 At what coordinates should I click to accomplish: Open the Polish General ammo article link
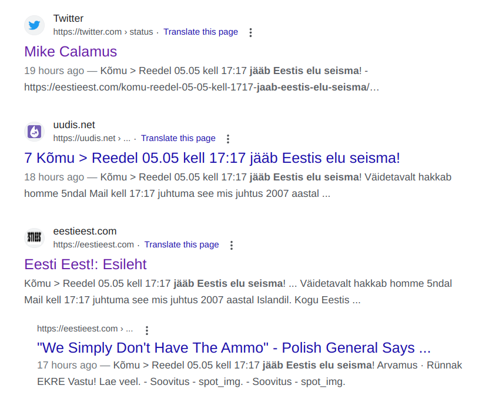pyautogui.click(x=234, y=347)
